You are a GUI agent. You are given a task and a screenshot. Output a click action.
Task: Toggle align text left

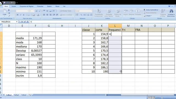click(44, 15)
